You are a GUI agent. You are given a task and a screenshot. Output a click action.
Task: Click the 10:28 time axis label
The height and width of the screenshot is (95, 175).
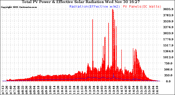click(x=58, y=90)
